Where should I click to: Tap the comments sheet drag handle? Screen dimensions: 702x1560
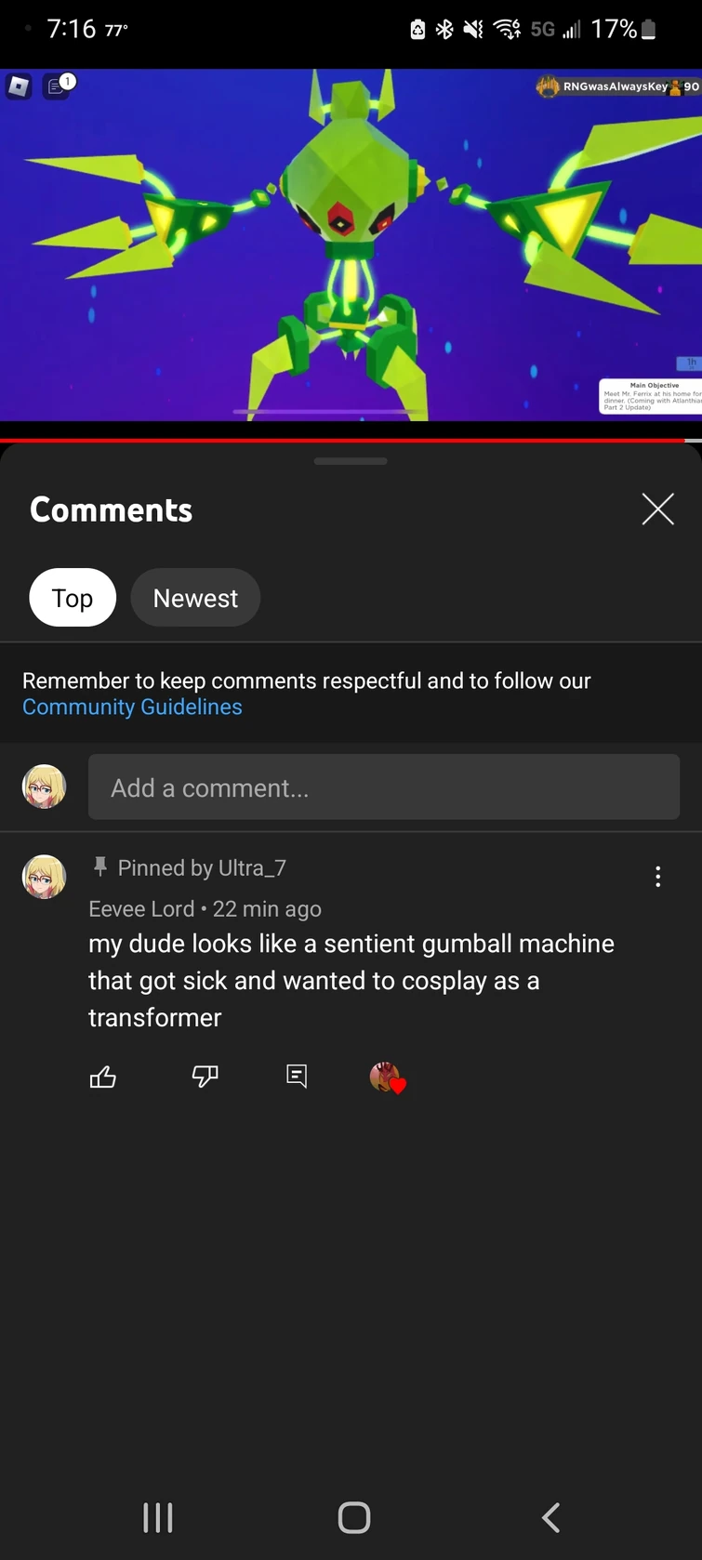point(351,461)
